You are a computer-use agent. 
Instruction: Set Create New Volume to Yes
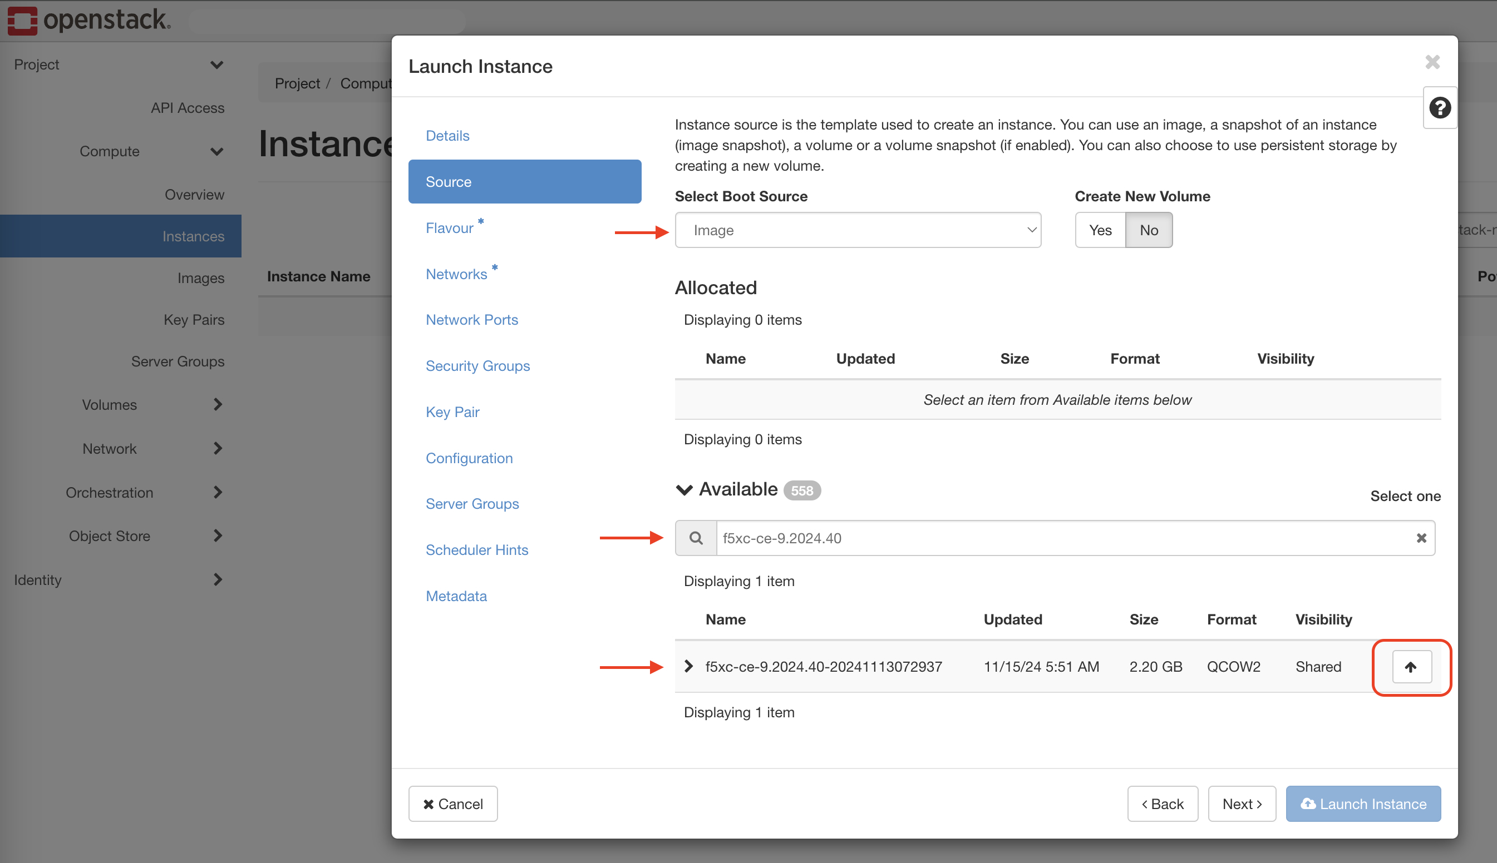click(x=1100, y=230)
